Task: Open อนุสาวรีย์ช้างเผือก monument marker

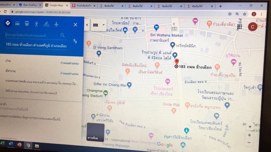Action: click(x=186, y=130)
